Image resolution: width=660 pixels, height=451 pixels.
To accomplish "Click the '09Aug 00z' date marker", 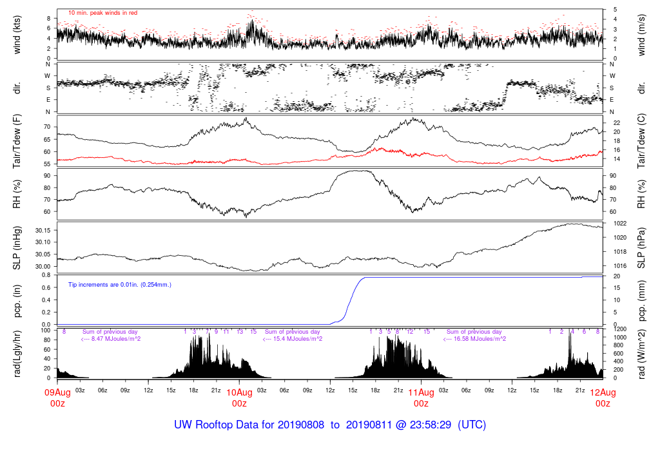I will [57, 398].
